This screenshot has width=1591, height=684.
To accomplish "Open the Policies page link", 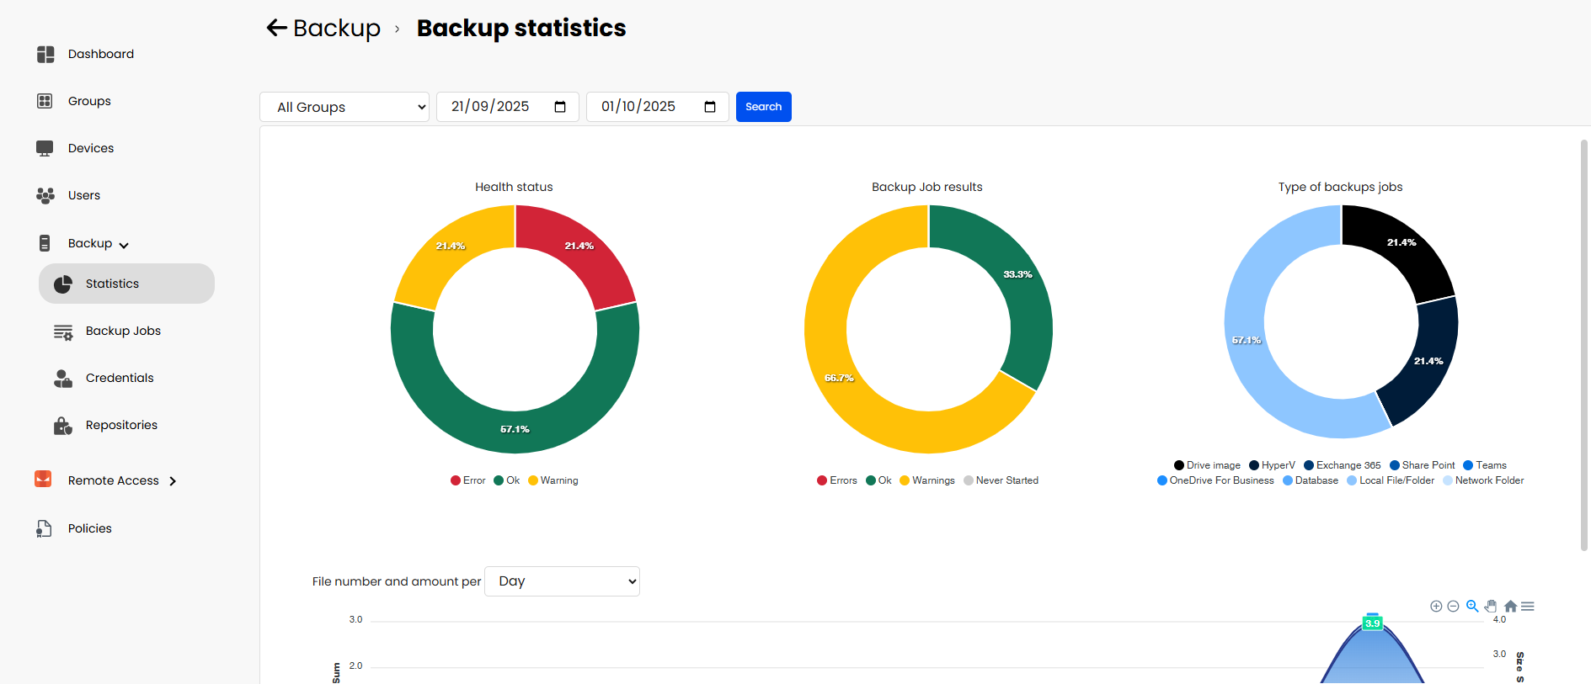I will point(89,528).
